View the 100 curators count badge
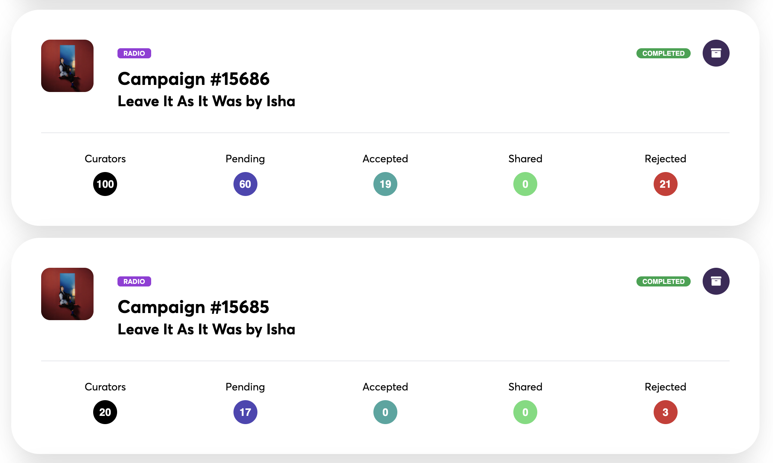Viewport: 773px width, 463px height. 105,184
